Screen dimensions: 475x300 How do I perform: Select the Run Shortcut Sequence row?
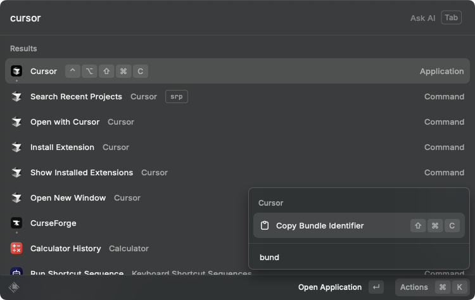tap(127, 272)
